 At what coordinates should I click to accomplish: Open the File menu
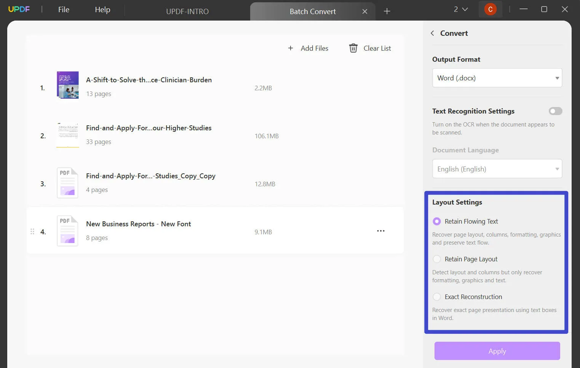64,10
